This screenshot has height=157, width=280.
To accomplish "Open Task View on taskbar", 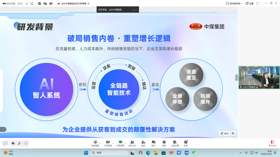I will [x=132, y=153].
